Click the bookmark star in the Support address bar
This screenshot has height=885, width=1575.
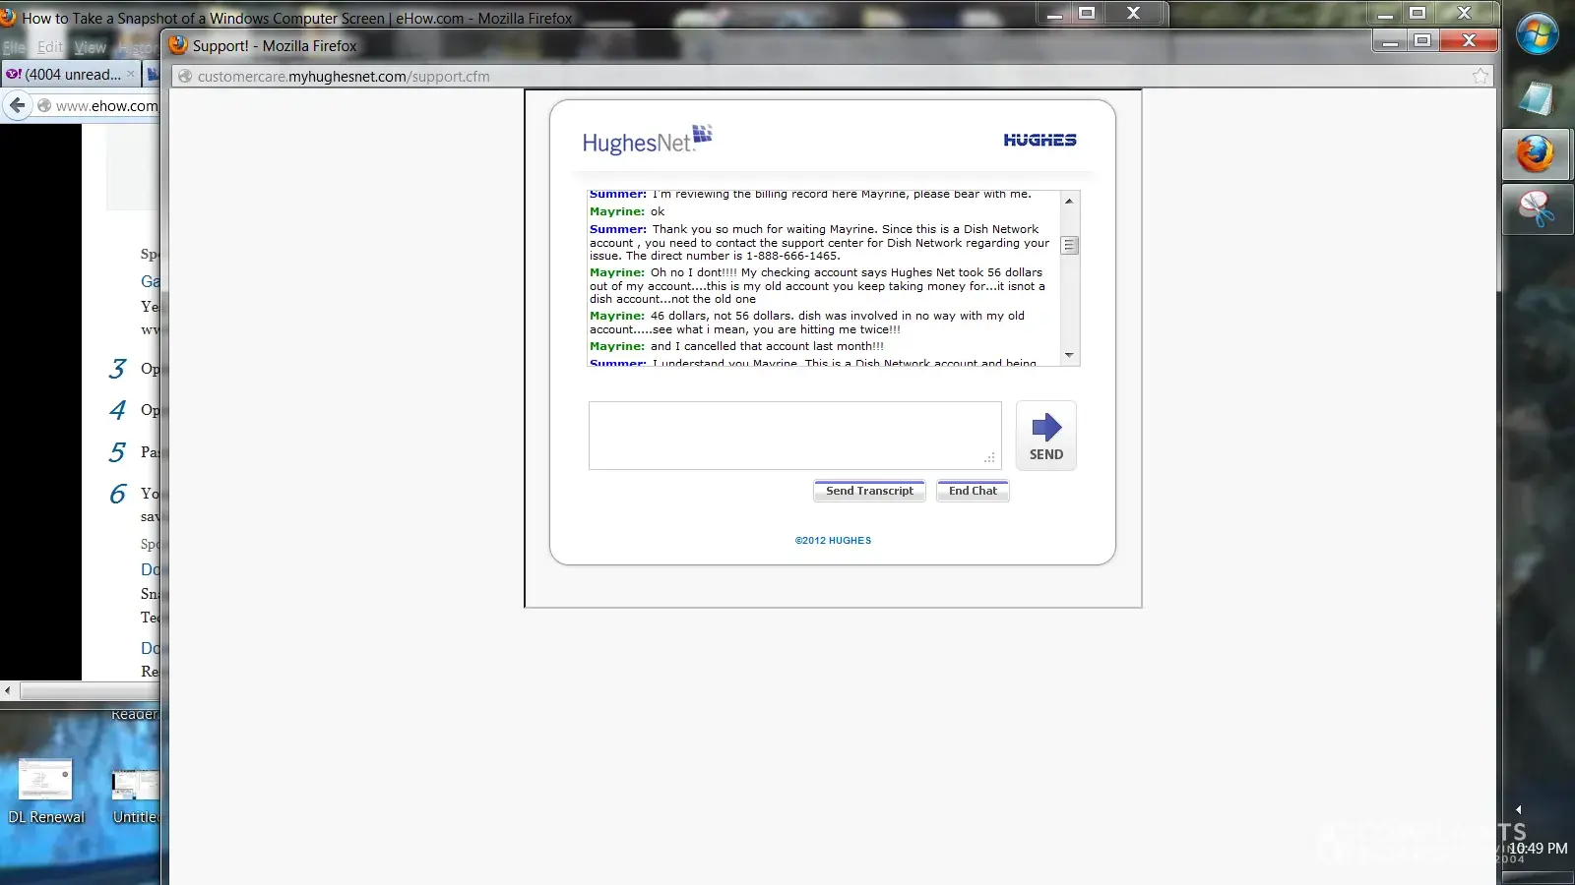click(1480, 77)
